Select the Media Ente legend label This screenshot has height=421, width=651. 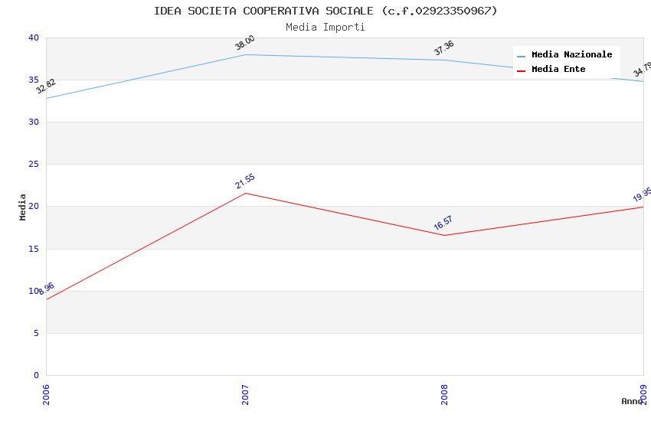[558, 70]
